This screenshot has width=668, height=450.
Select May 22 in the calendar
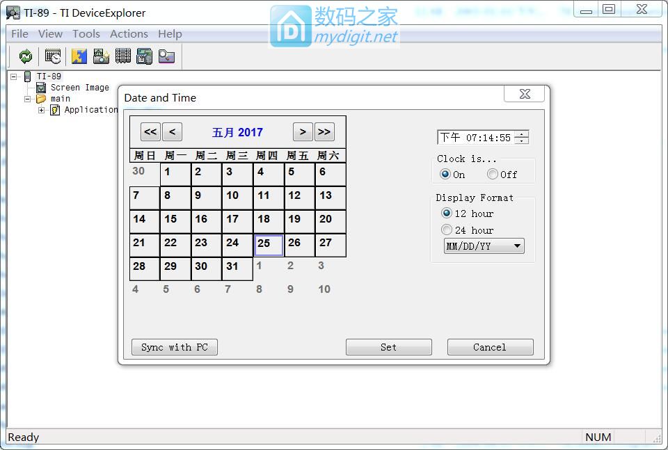pyautogui.click(x=175, y=246)
